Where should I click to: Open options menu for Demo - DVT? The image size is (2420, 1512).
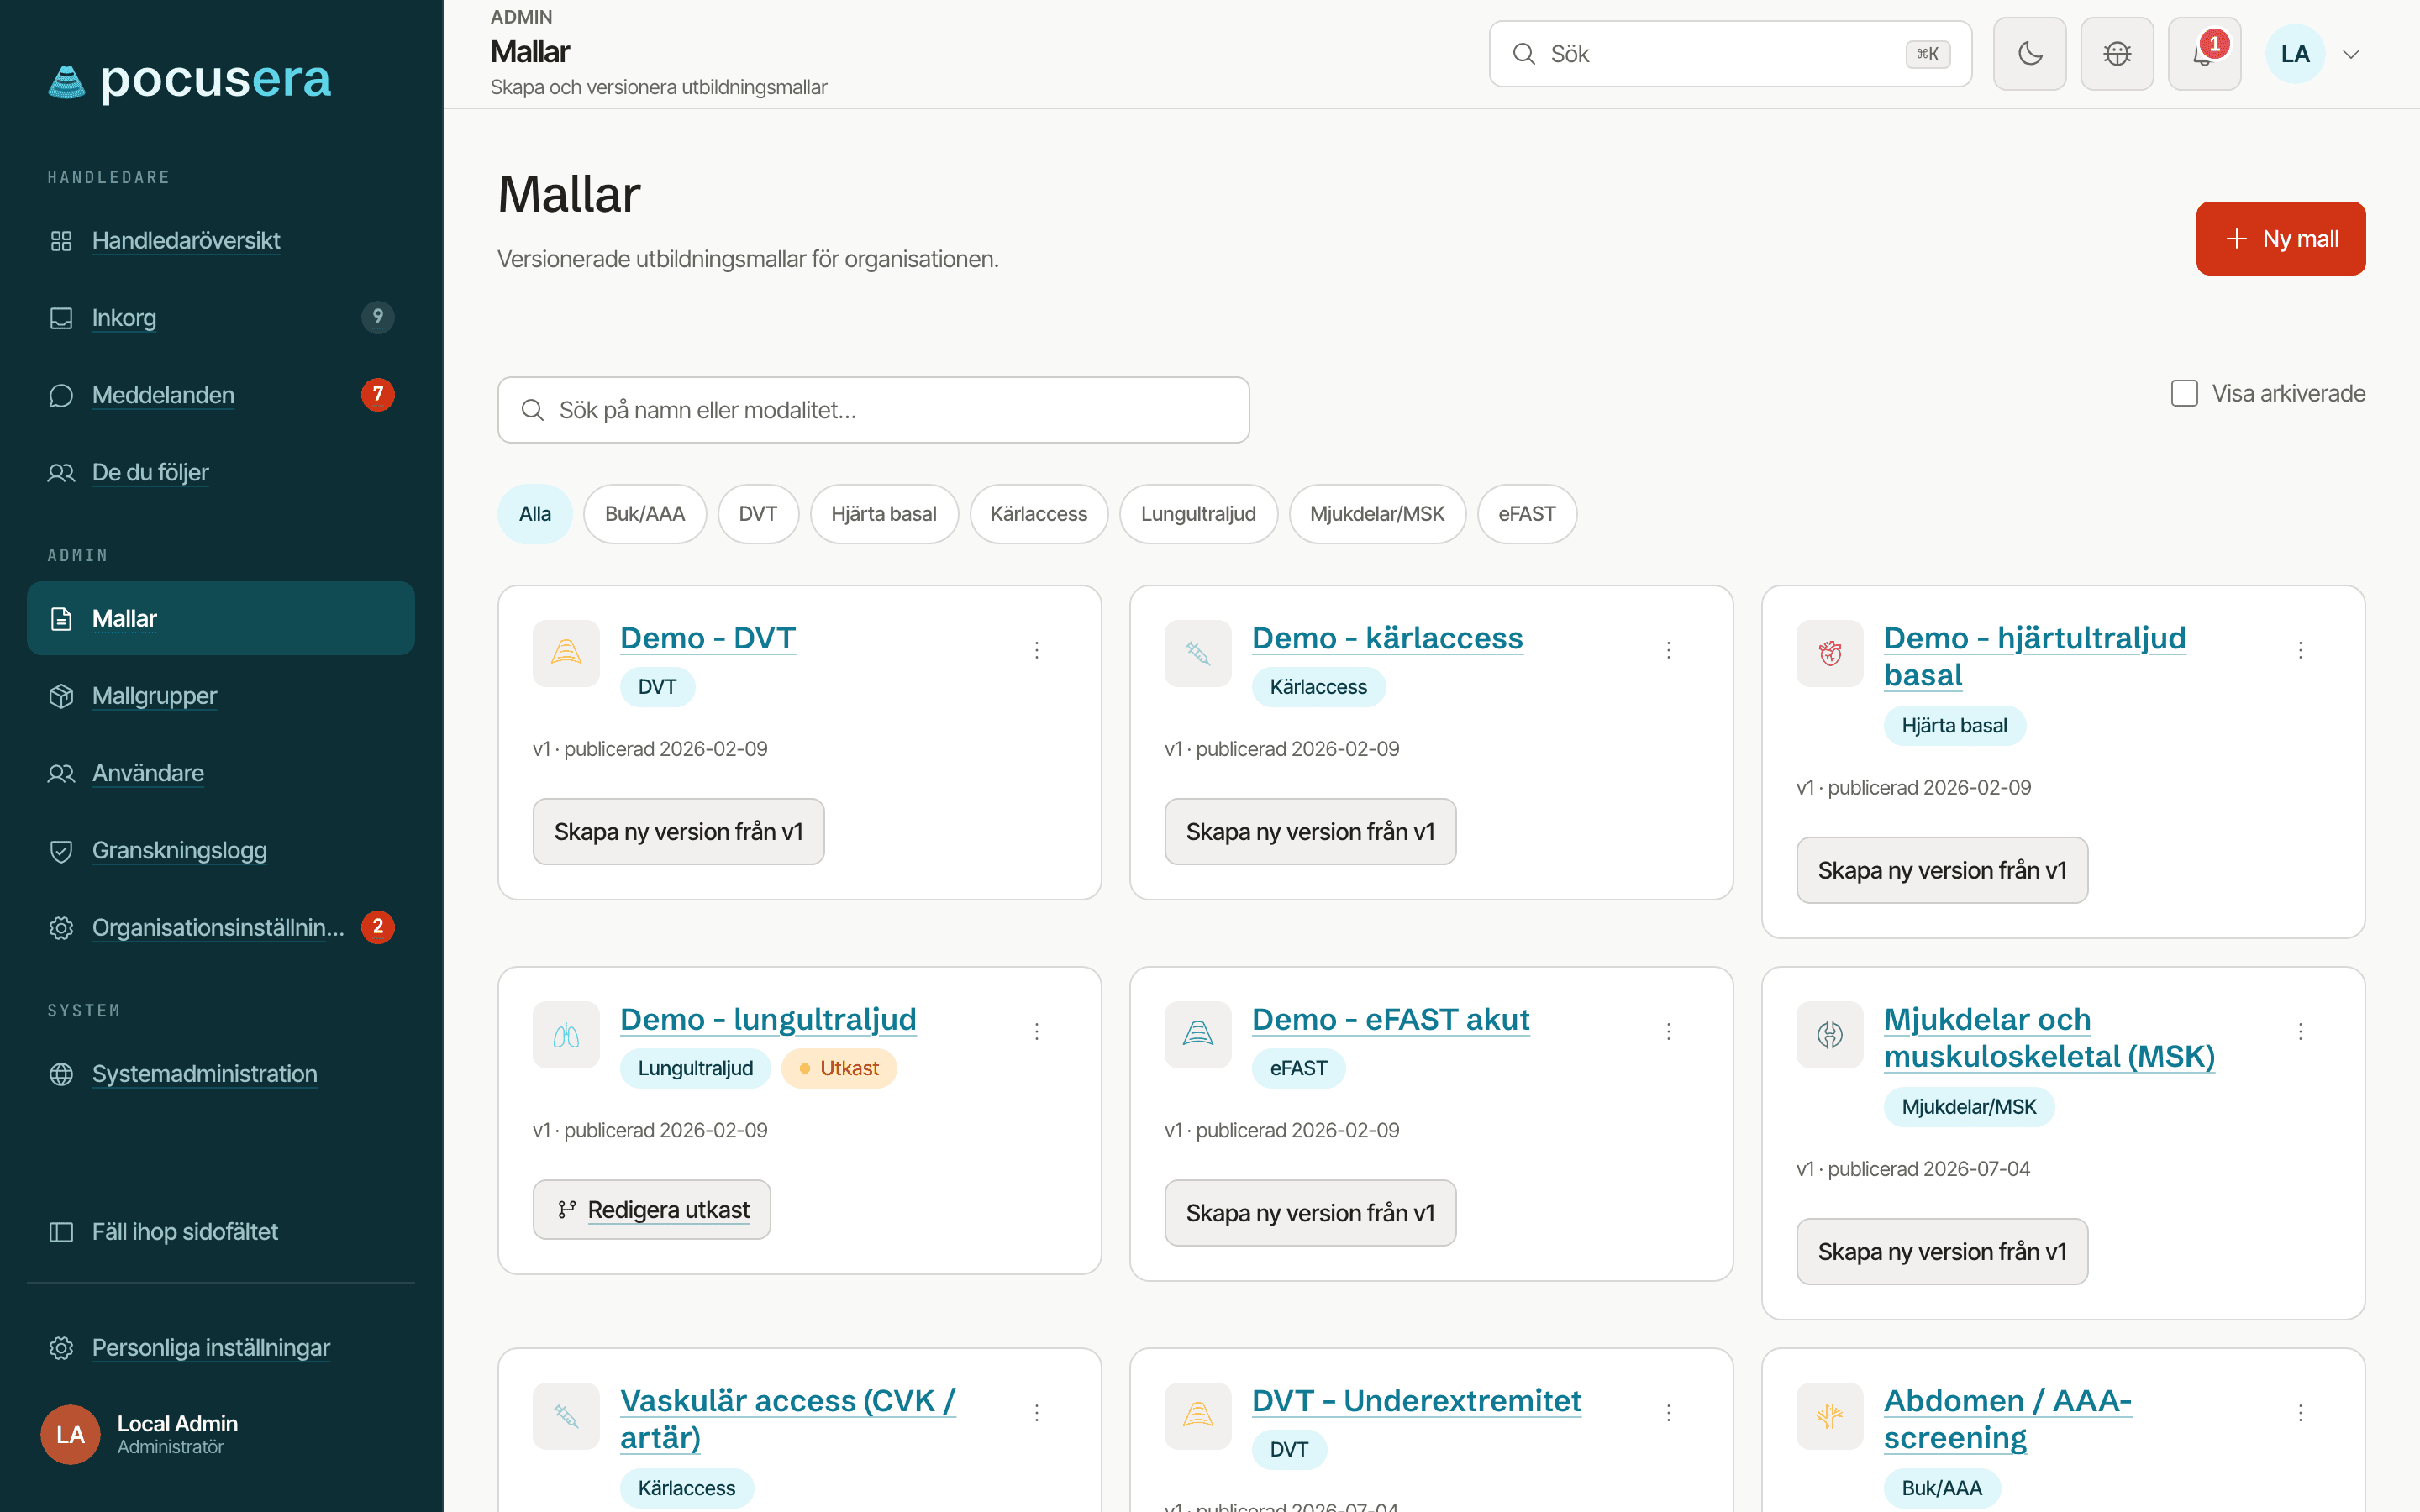(1037, 650)
